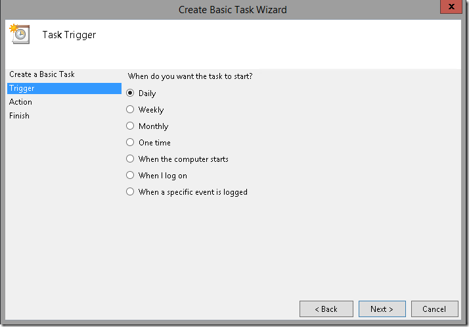Click the Back button
469x327 pixels.
pos(326,309)
